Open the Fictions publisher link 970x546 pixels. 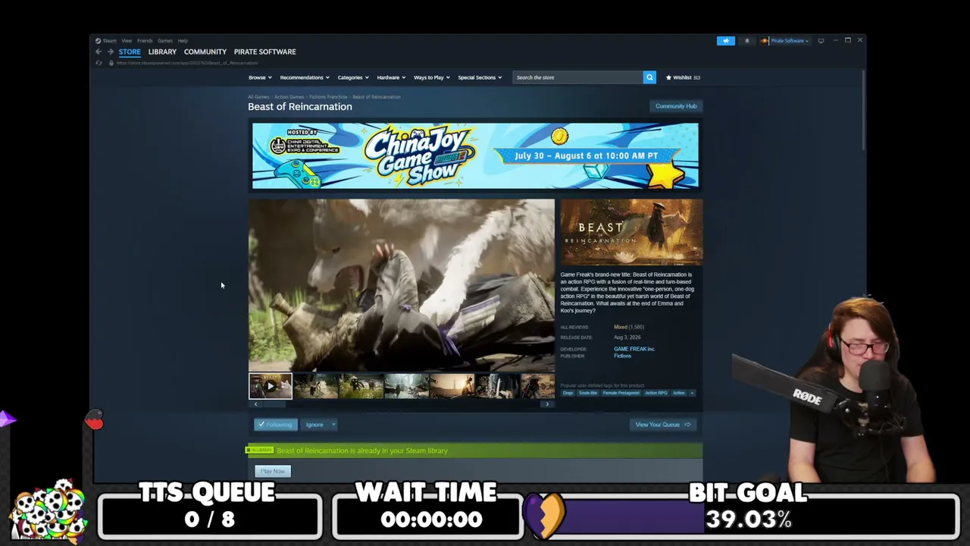(x=622, y=356)
